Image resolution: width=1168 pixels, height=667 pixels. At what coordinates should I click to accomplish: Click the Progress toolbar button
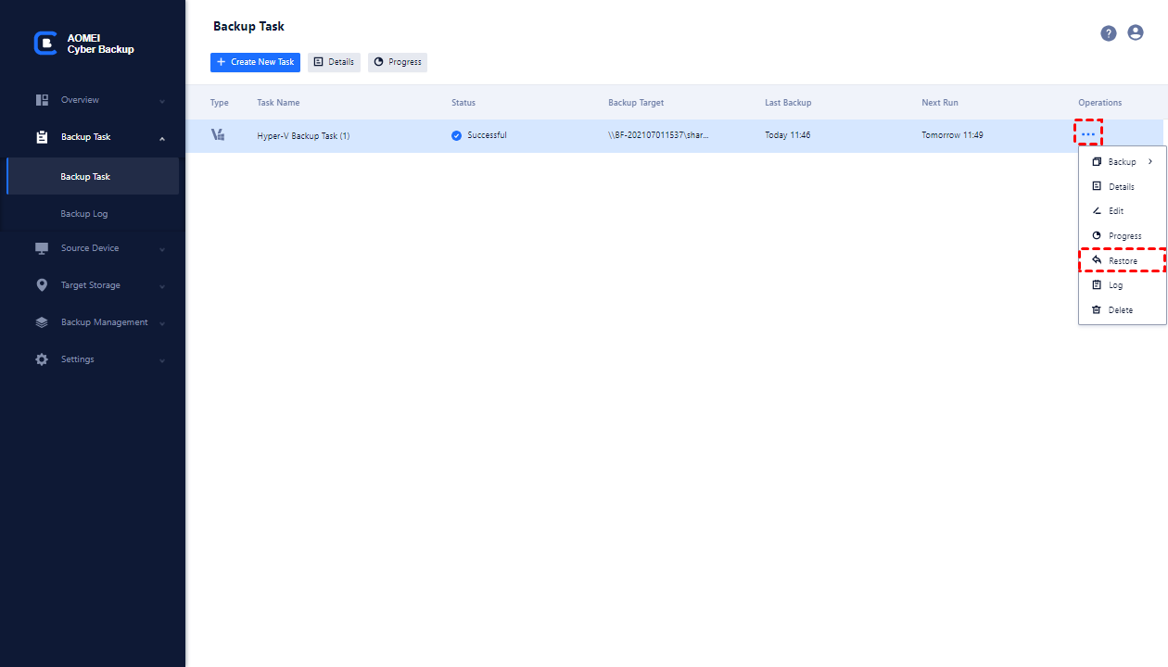point(398,62)
